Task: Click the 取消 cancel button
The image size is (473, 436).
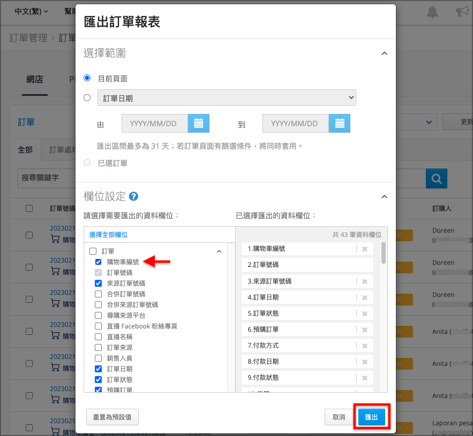Action: point(339,417)
